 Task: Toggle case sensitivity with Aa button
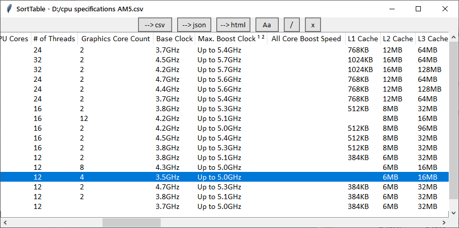pyautogui.click(x=266, y=25)
